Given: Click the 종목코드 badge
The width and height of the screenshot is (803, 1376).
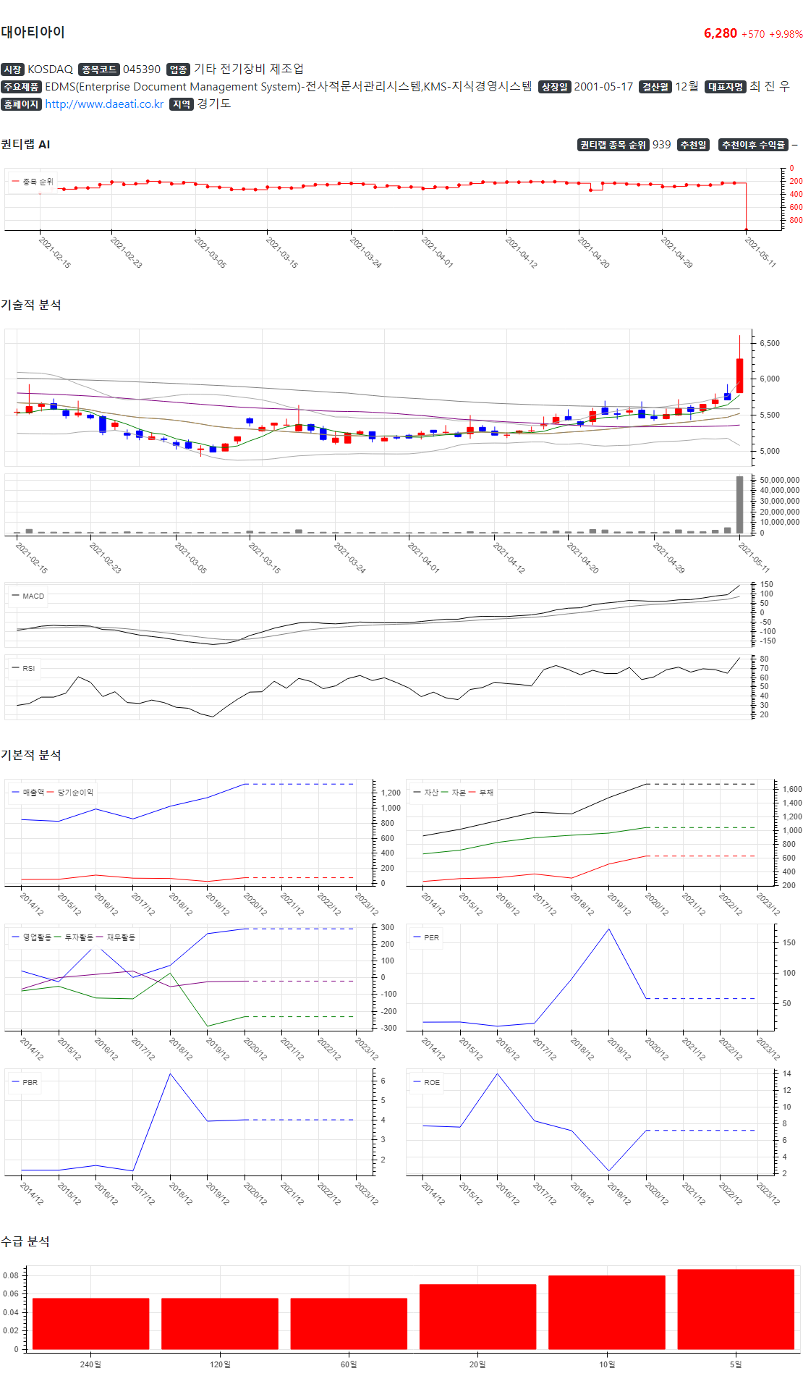Looking at the screenshot, I should [98, 69].
